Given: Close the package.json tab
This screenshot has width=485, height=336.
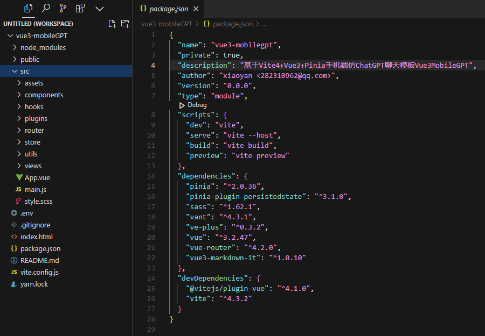Looking at the screenshot, I should click(195, 9).
